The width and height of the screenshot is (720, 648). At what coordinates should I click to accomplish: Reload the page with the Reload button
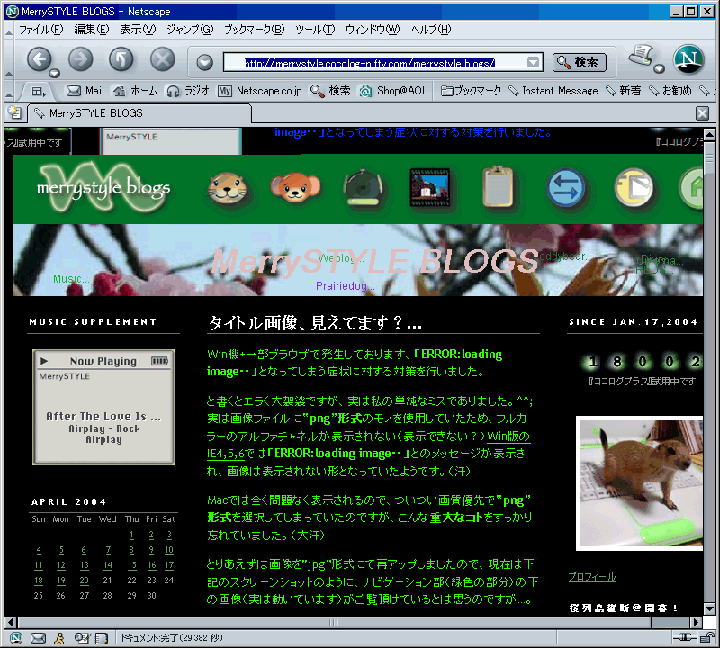pyautogui.click(x=121, y=59)
